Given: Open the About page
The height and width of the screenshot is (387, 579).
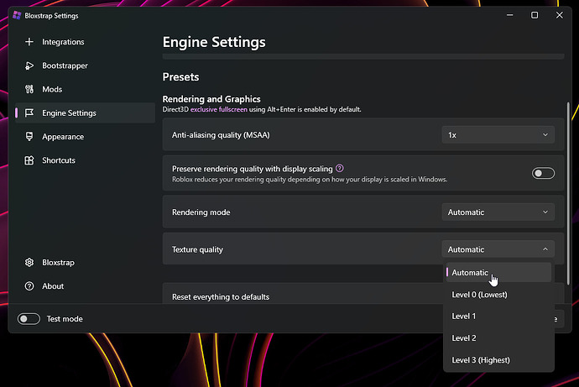Looking at the screenshot, I should tap(86, 286).
